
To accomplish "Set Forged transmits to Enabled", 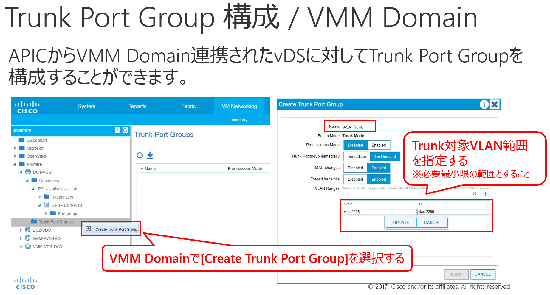I will (379, 179).
